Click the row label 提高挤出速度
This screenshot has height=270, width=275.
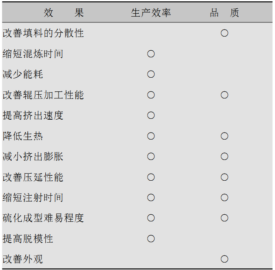click(x=33, y=115)
